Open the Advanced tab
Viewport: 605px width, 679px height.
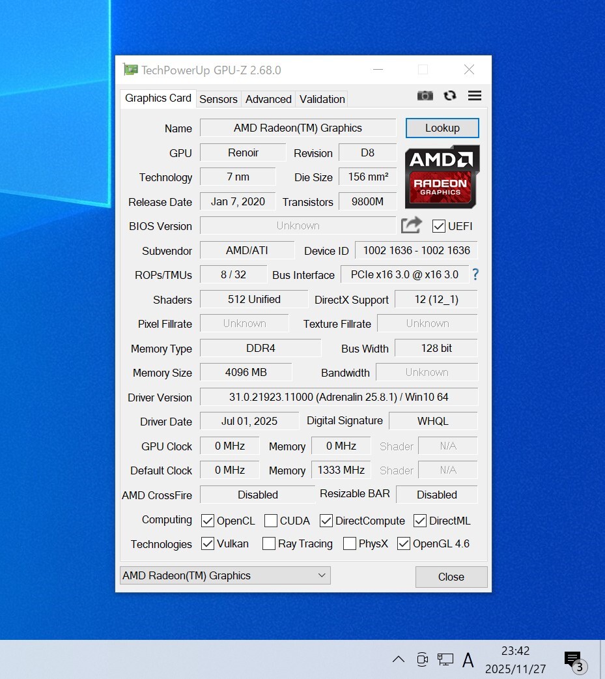tap(268, 99)
